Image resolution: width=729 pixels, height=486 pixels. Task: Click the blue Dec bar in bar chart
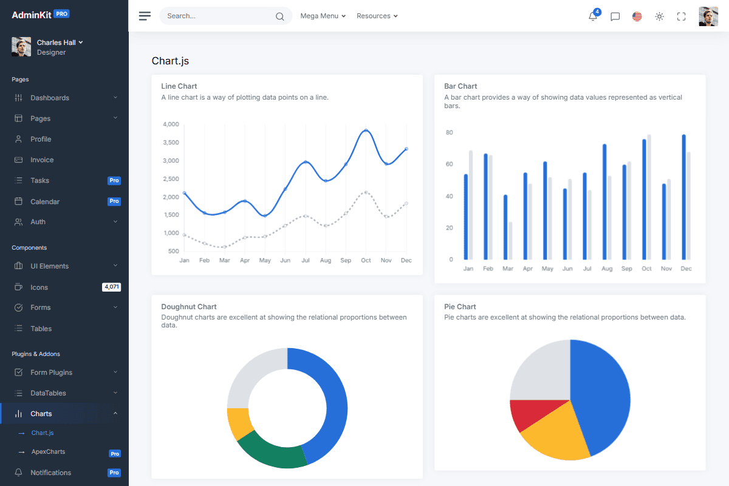tap(683, 197)
